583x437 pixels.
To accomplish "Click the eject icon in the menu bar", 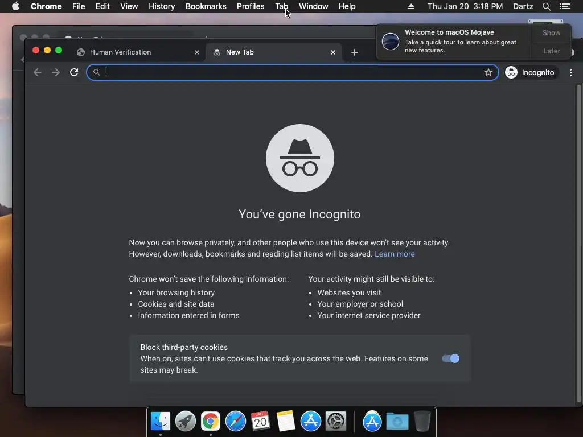I will click(x=411, y=6).
